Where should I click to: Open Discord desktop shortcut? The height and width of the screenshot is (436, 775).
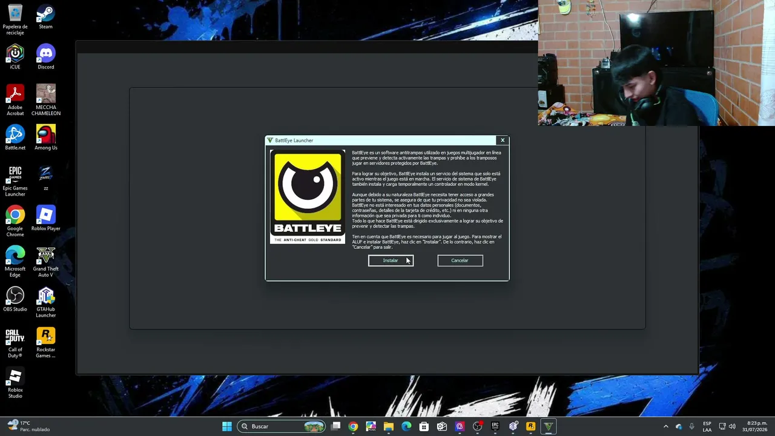pos(45,58)
